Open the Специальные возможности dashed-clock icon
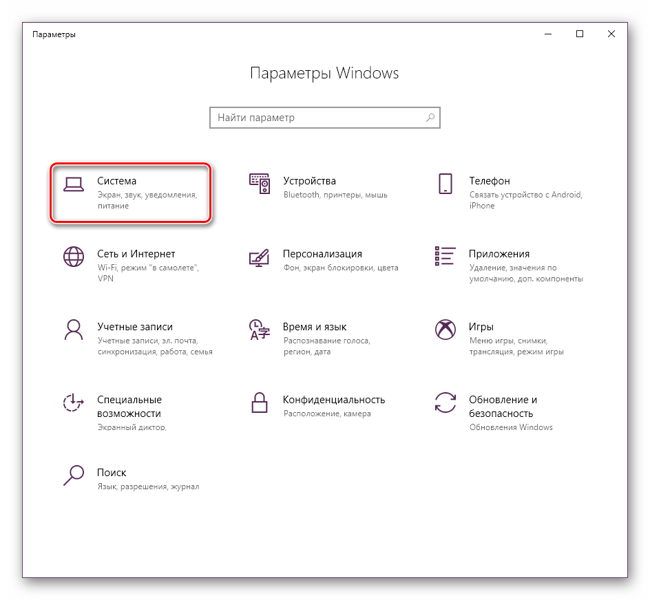The width and height of the screenshot is (650, 600). pos(73,403)
